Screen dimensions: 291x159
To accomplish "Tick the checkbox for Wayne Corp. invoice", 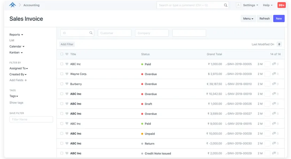I will (x=62, y=74).
